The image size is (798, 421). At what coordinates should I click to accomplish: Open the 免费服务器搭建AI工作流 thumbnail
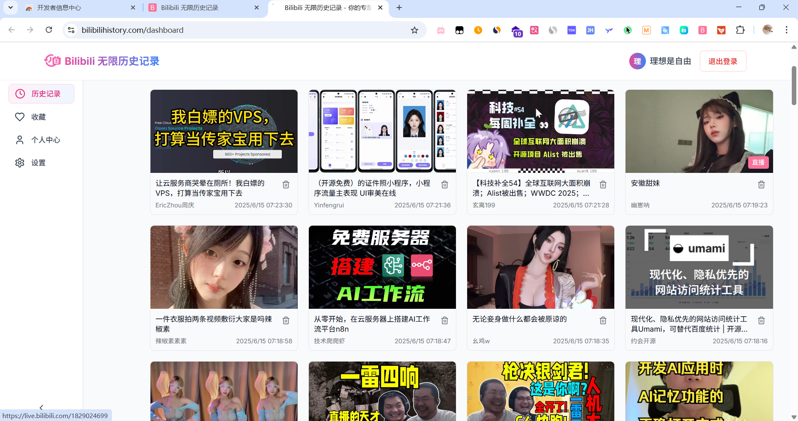[x=382, y=267]
